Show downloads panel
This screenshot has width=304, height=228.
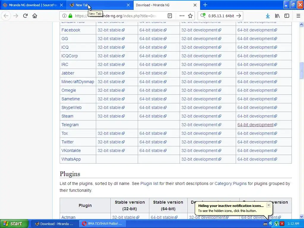(x=268, y=16)
